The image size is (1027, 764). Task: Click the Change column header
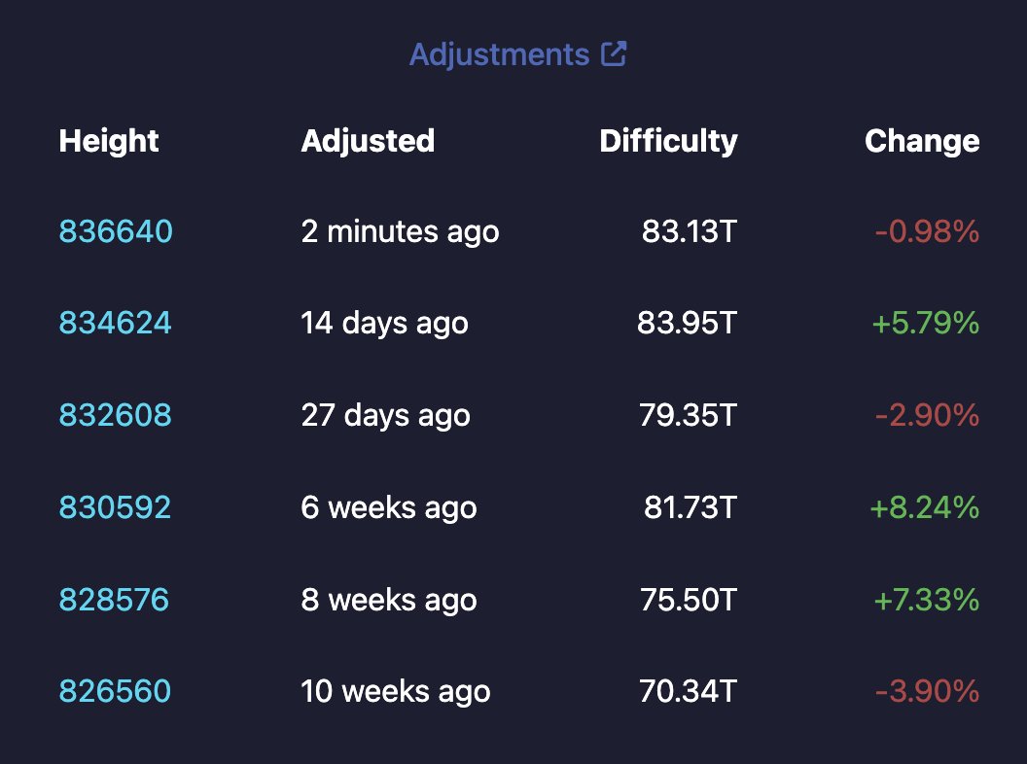922,141
